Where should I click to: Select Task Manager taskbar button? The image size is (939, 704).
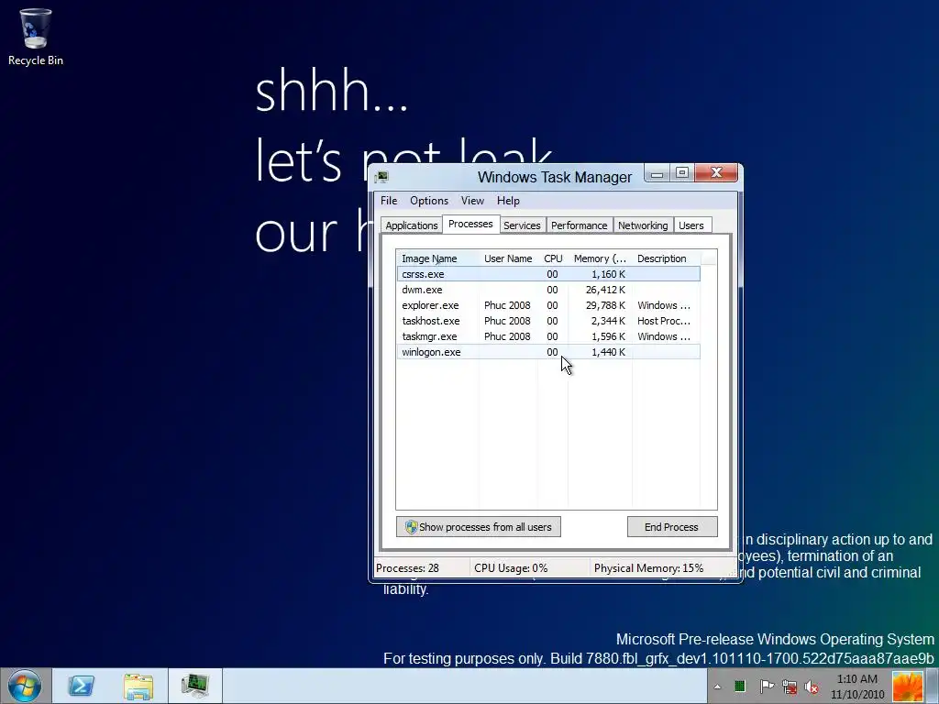[195, 686]
